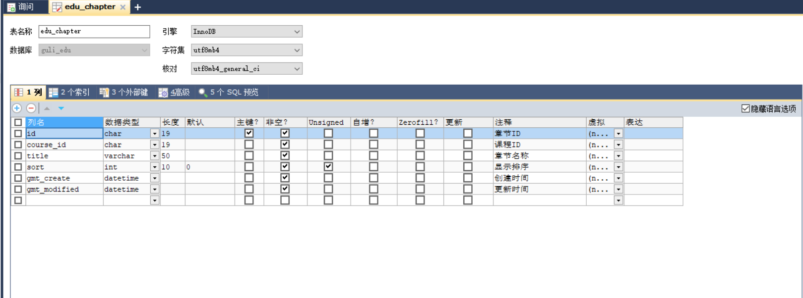803x298 pixels.
Task: Open data type dropdown for id row
Action: coord(155,134)
